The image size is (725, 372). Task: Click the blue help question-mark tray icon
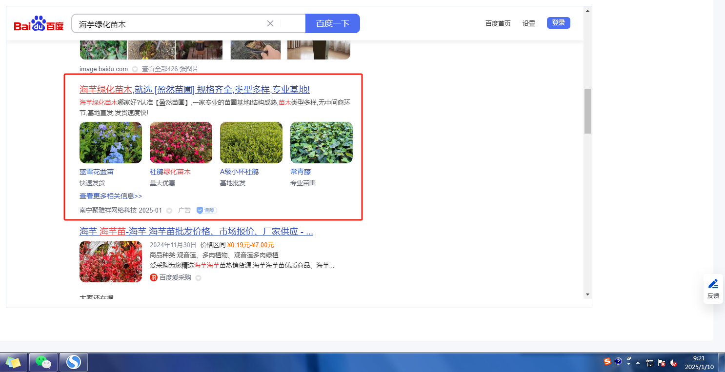(618, 361)
